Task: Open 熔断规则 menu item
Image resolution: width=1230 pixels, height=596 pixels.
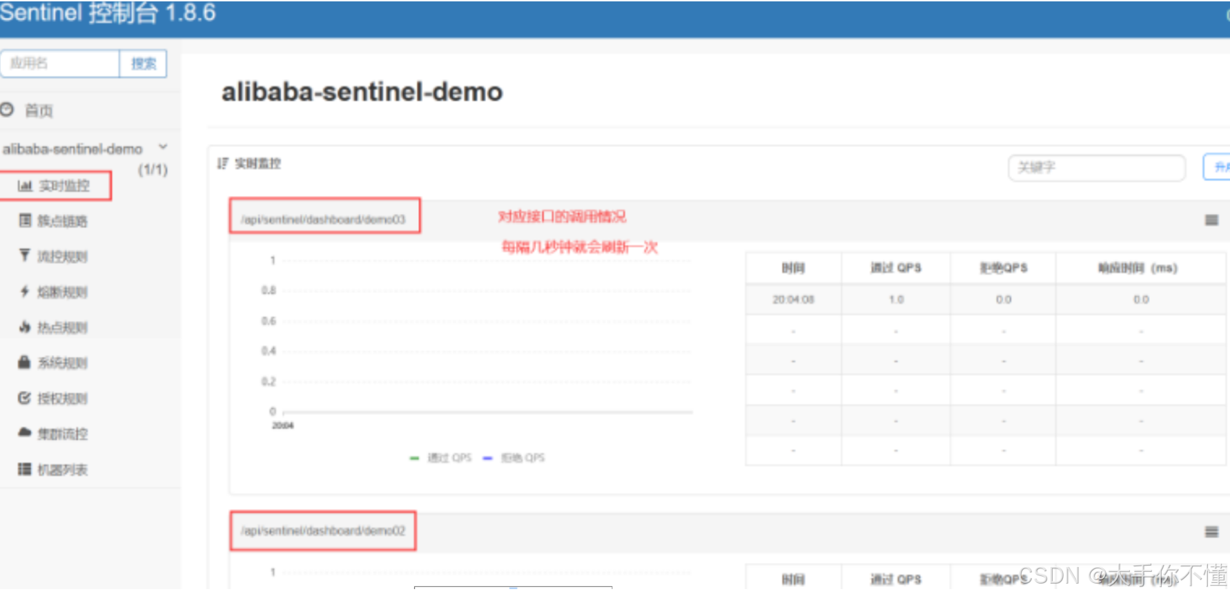Action: point(62,292)
